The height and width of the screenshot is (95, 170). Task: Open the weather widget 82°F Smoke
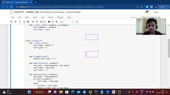(7, 92)
